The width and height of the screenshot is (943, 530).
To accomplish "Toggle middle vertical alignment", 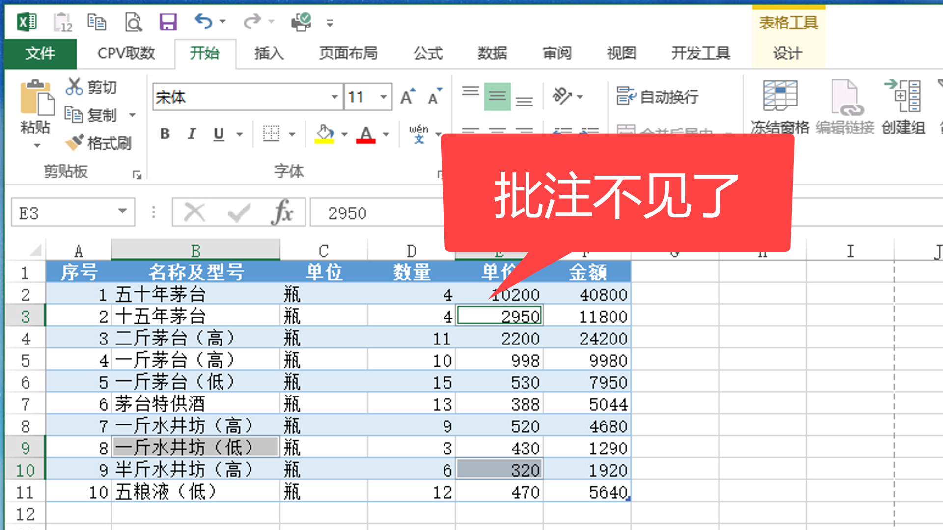I will (498, 97).
